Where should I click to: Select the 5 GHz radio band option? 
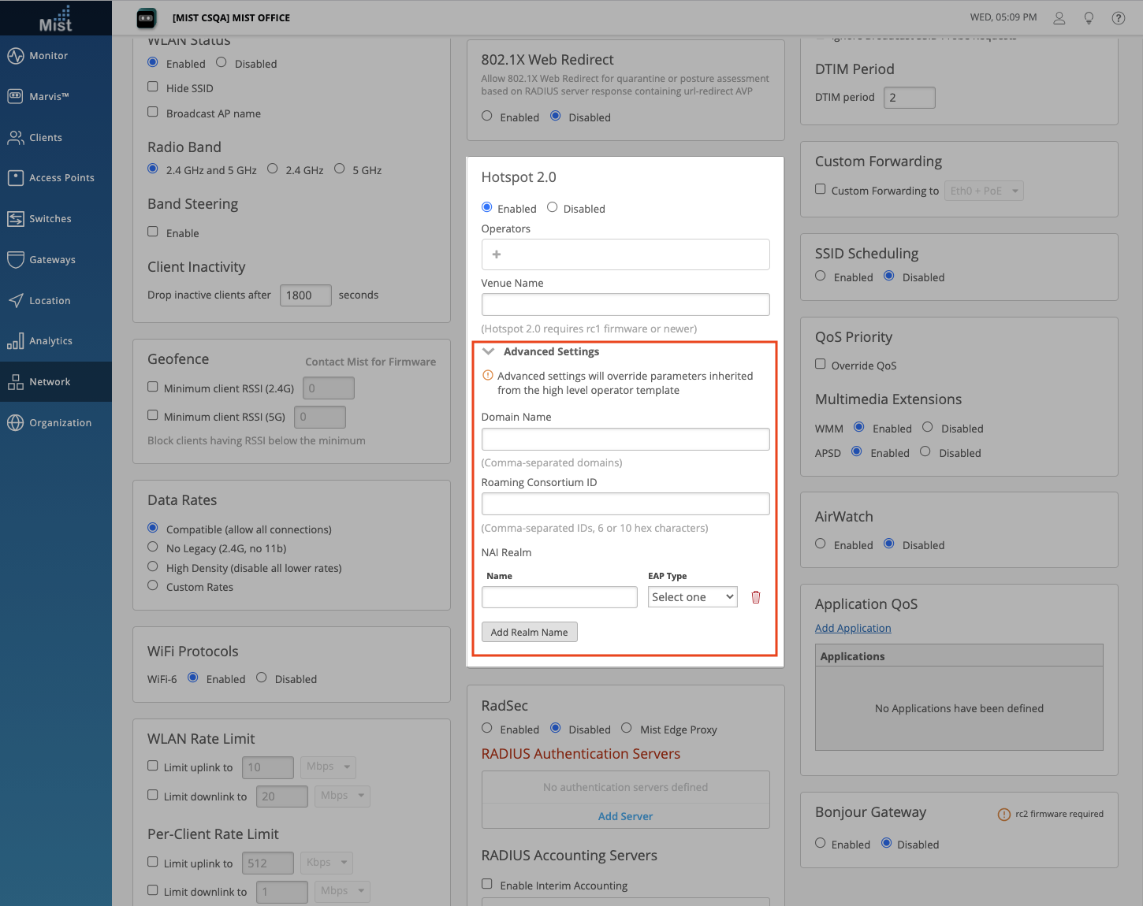tap(340, 169)
